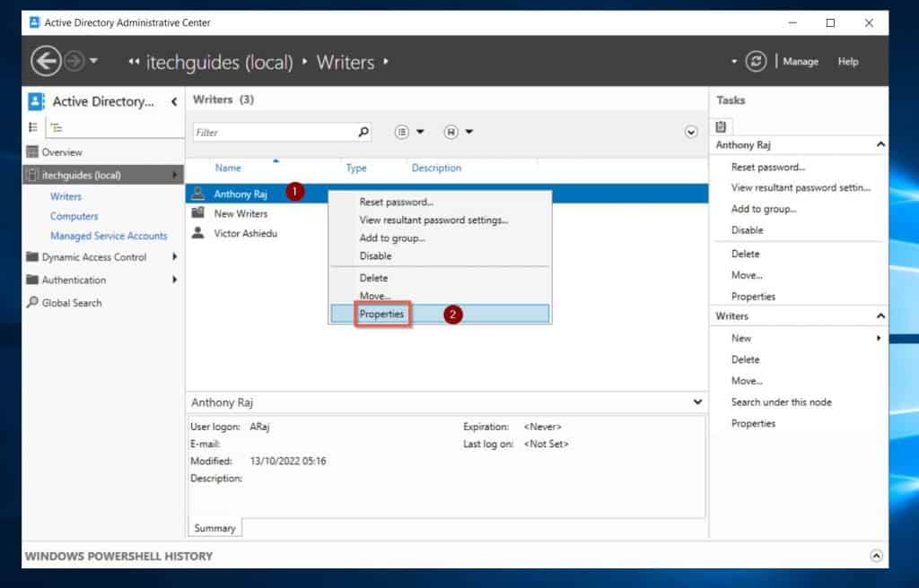919x588 pixels.
Task: Select Overview in navigation pane
Action: [62, 152]
